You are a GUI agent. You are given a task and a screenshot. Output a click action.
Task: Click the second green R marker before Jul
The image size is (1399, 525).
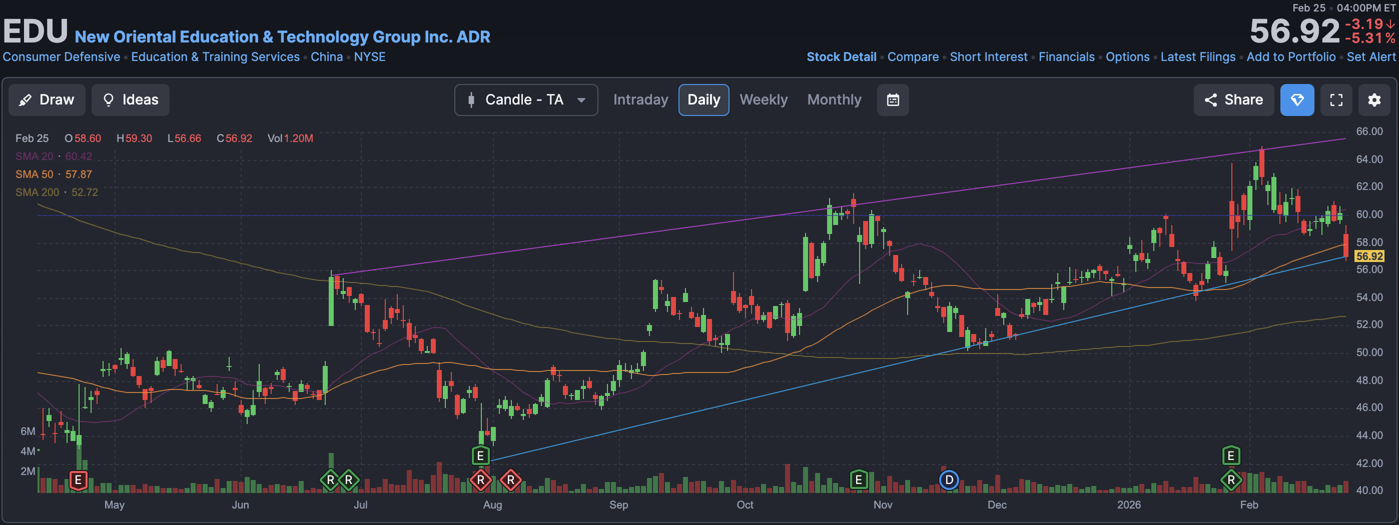coord(349,480)
